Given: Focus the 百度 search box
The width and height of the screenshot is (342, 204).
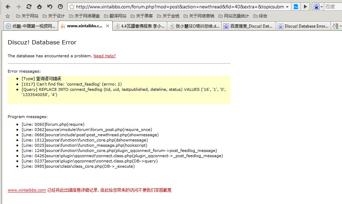Looking at the screenshot, I should tap(333, 7).
